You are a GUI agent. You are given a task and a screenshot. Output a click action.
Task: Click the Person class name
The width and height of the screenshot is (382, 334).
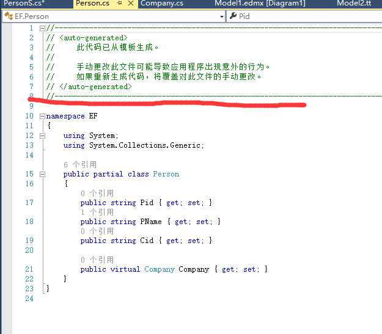tap(166, 174)
